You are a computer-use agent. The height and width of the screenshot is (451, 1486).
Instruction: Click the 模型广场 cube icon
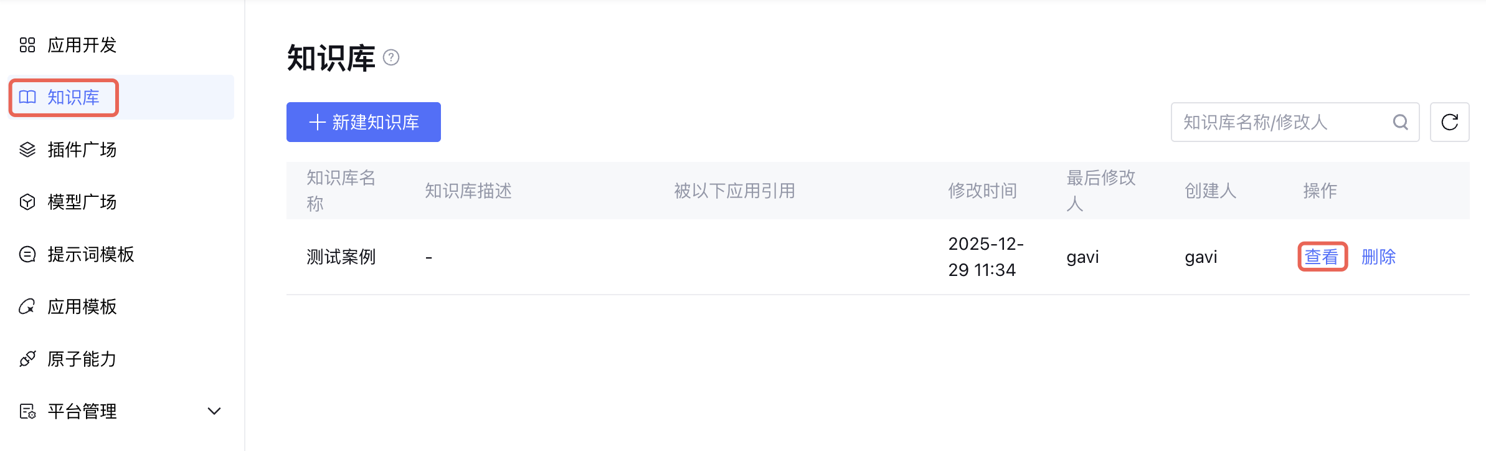click(27, 202)
